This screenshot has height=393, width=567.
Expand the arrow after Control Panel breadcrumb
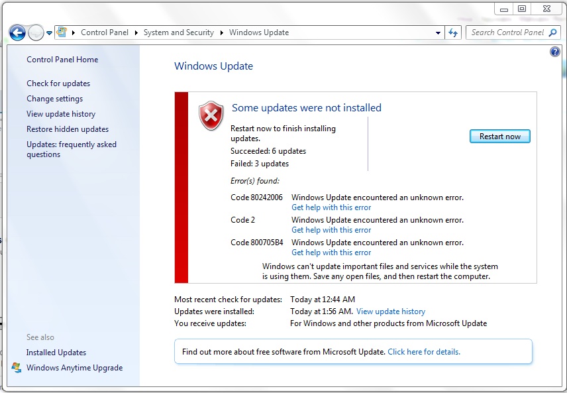[x=136, y=33]
